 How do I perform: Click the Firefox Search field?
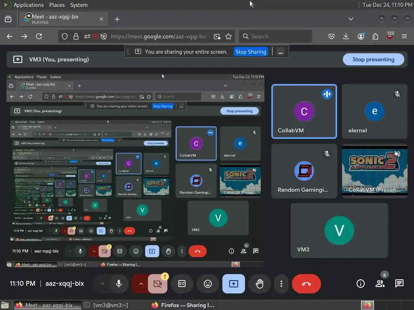pos(276,36)
